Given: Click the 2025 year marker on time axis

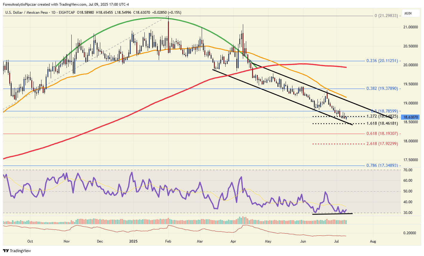Looking at the screenshot, I should click(132, 241).
